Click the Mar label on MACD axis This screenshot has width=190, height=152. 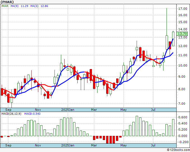(94, 145)
